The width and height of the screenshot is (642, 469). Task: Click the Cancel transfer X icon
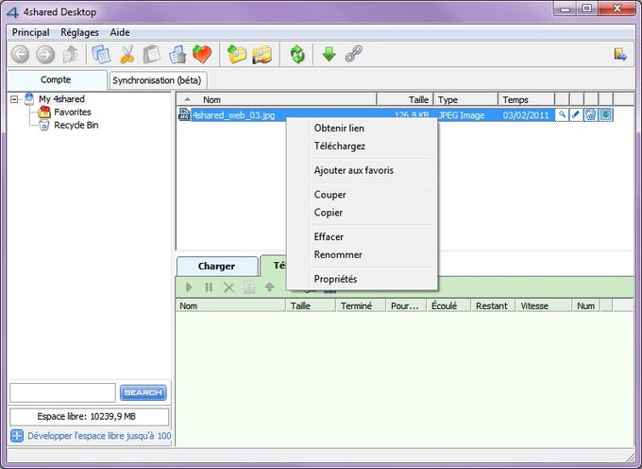point(228,287)
